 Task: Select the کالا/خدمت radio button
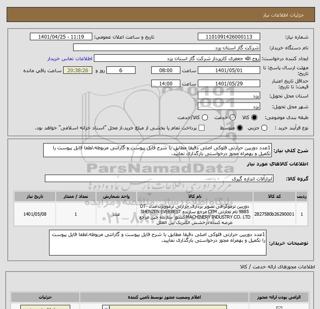pyautogui.click(x=205, y=117)
